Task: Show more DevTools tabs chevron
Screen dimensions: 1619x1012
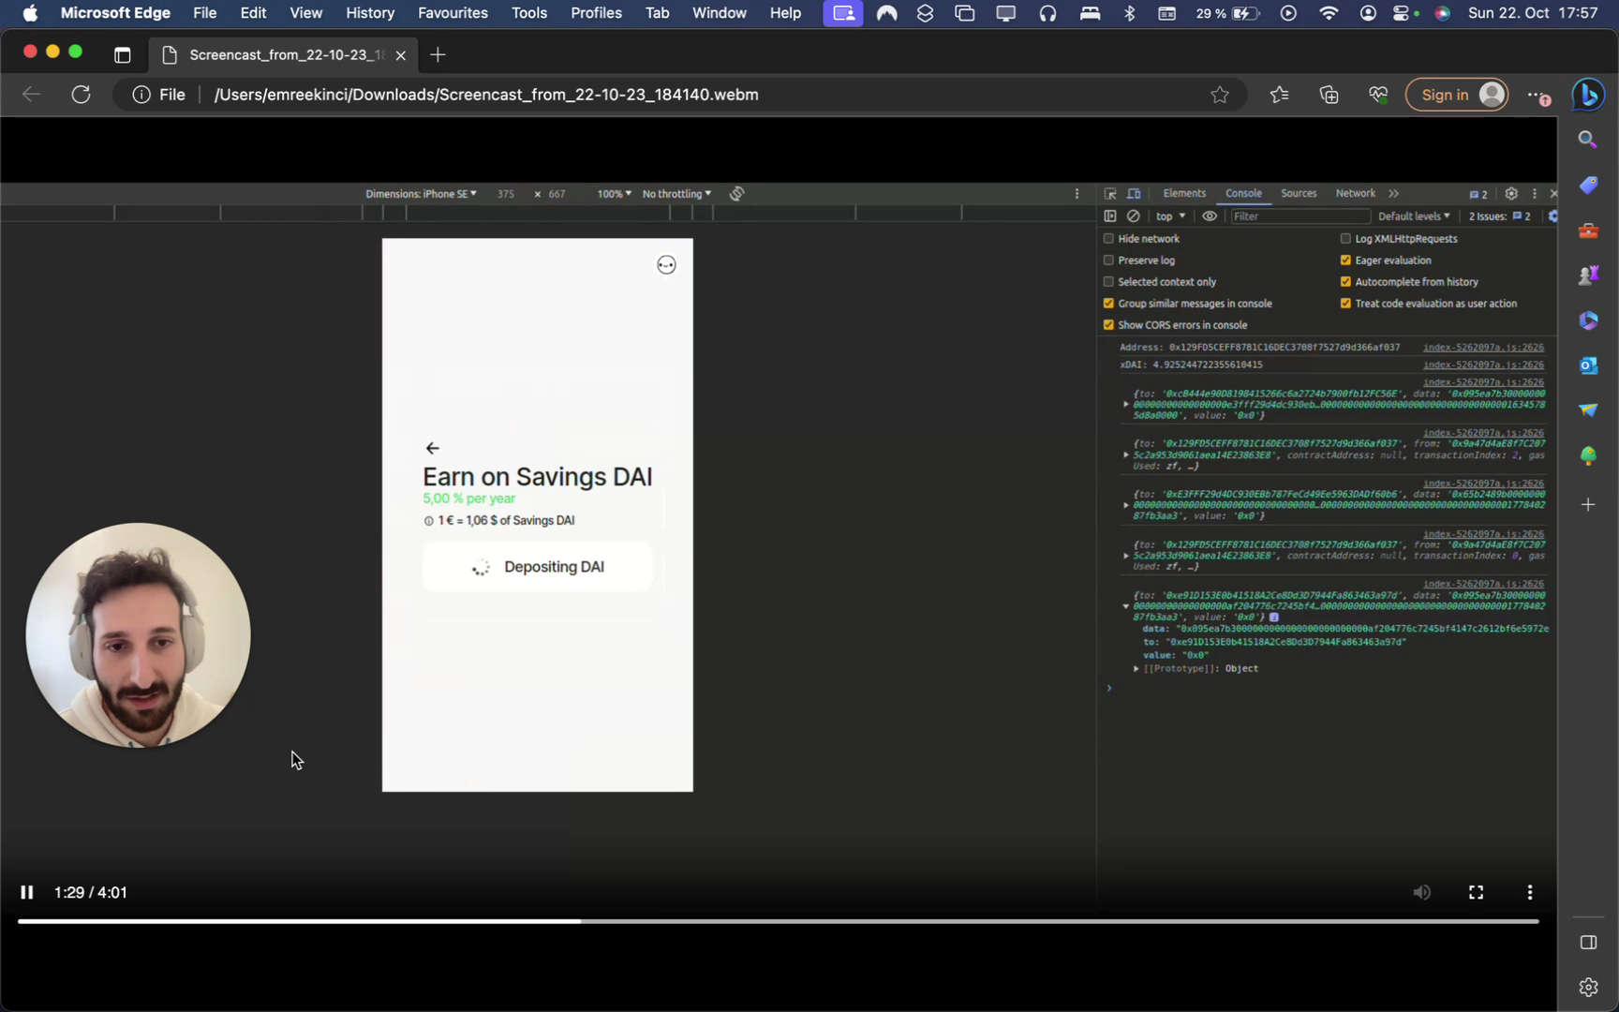Action: [x=1394, y=193]
